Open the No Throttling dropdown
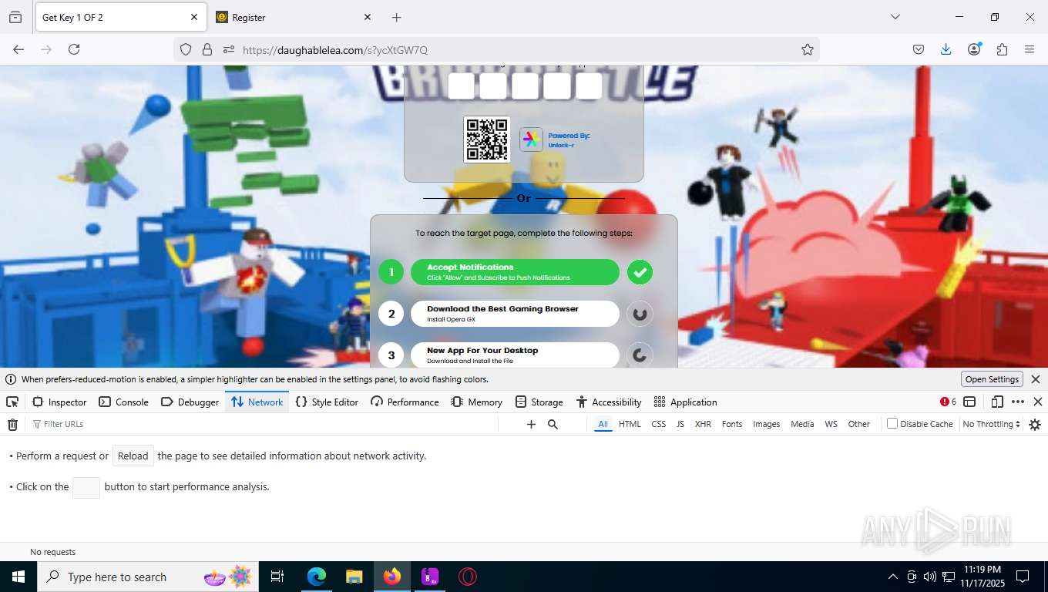1048x592 pixels. (x=991, y=424)
